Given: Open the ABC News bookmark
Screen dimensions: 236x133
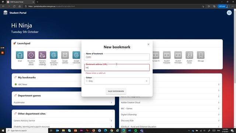Looking at the screenshot, I should point(22,85).
